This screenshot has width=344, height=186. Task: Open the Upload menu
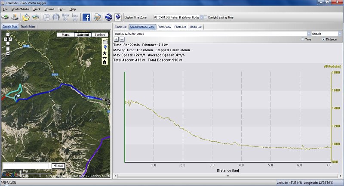49,9
